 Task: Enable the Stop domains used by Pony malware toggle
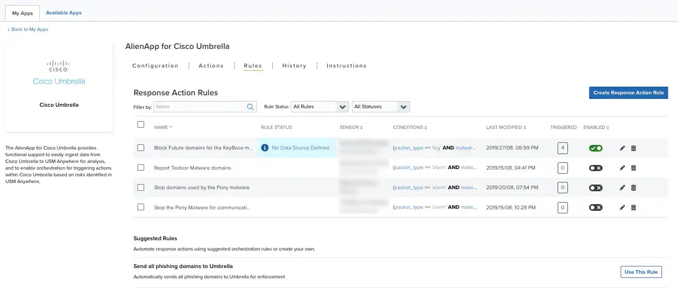(x=596, y=188)
